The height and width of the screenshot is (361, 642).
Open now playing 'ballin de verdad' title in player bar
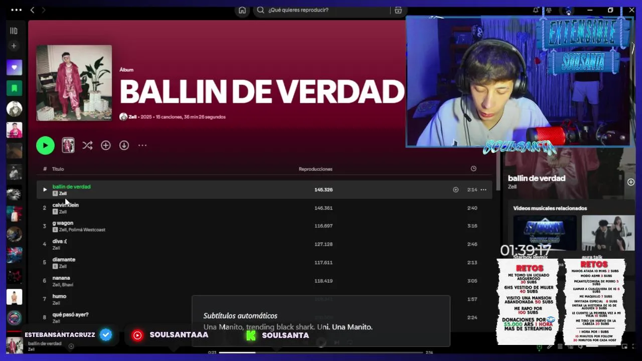coord(45,343)
